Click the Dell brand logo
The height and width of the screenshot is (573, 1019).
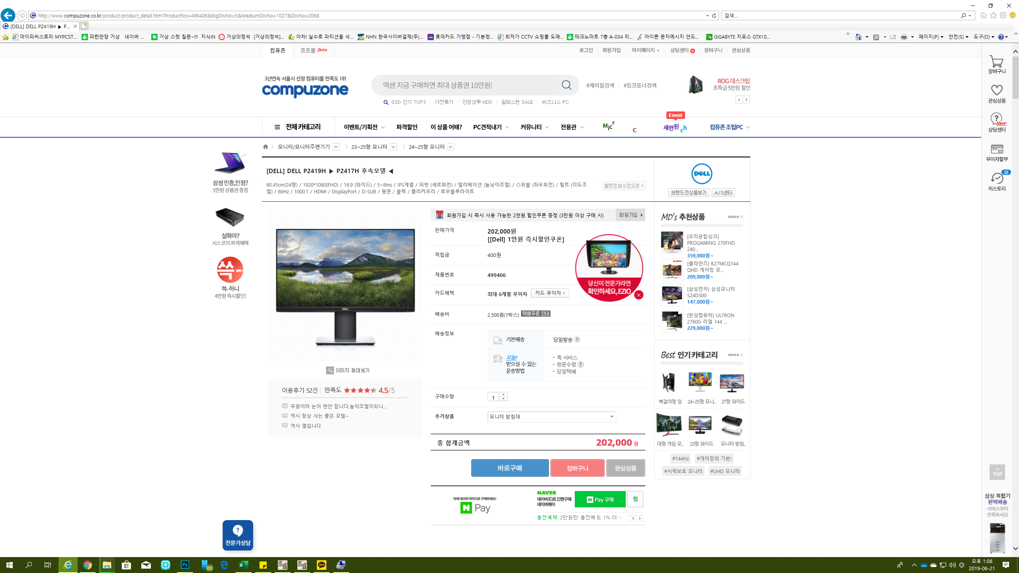click(x=701, y=174)
